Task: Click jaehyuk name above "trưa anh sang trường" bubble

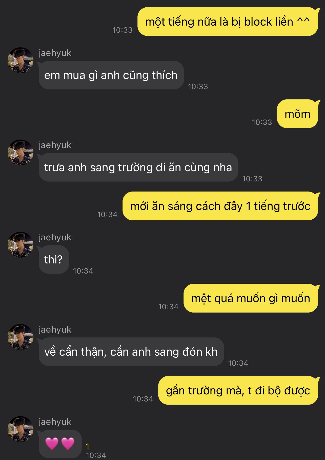Action: 55,145
